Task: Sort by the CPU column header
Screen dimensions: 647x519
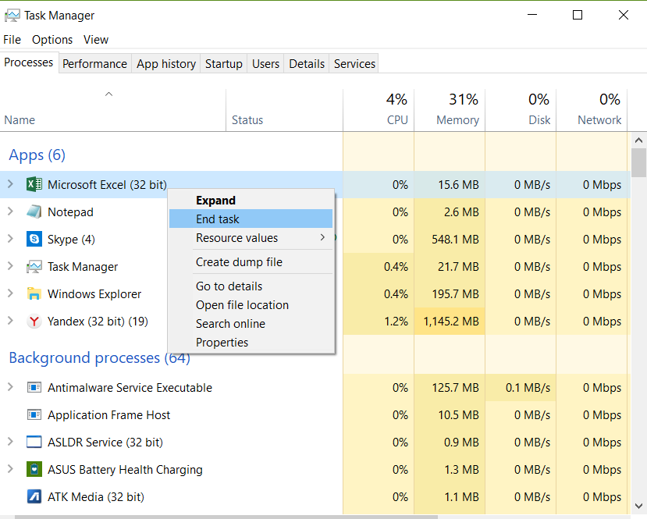Action: [x=379, y=110]
